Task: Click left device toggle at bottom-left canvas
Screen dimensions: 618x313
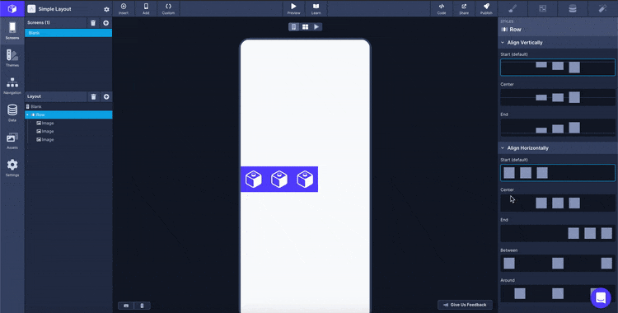Action: tap(126, 306)
